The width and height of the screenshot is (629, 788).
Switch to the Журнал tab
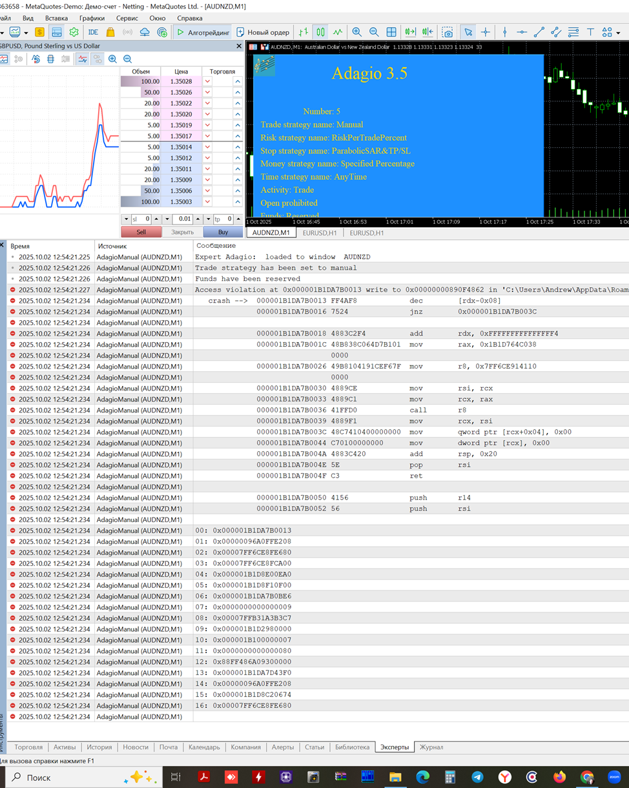pyautogui.click(x=431, y=747)
